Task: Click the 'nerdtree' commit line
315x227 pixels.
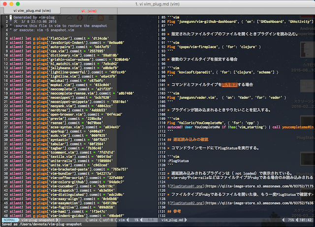Action: pyautogui.click(x=58, y=110)
